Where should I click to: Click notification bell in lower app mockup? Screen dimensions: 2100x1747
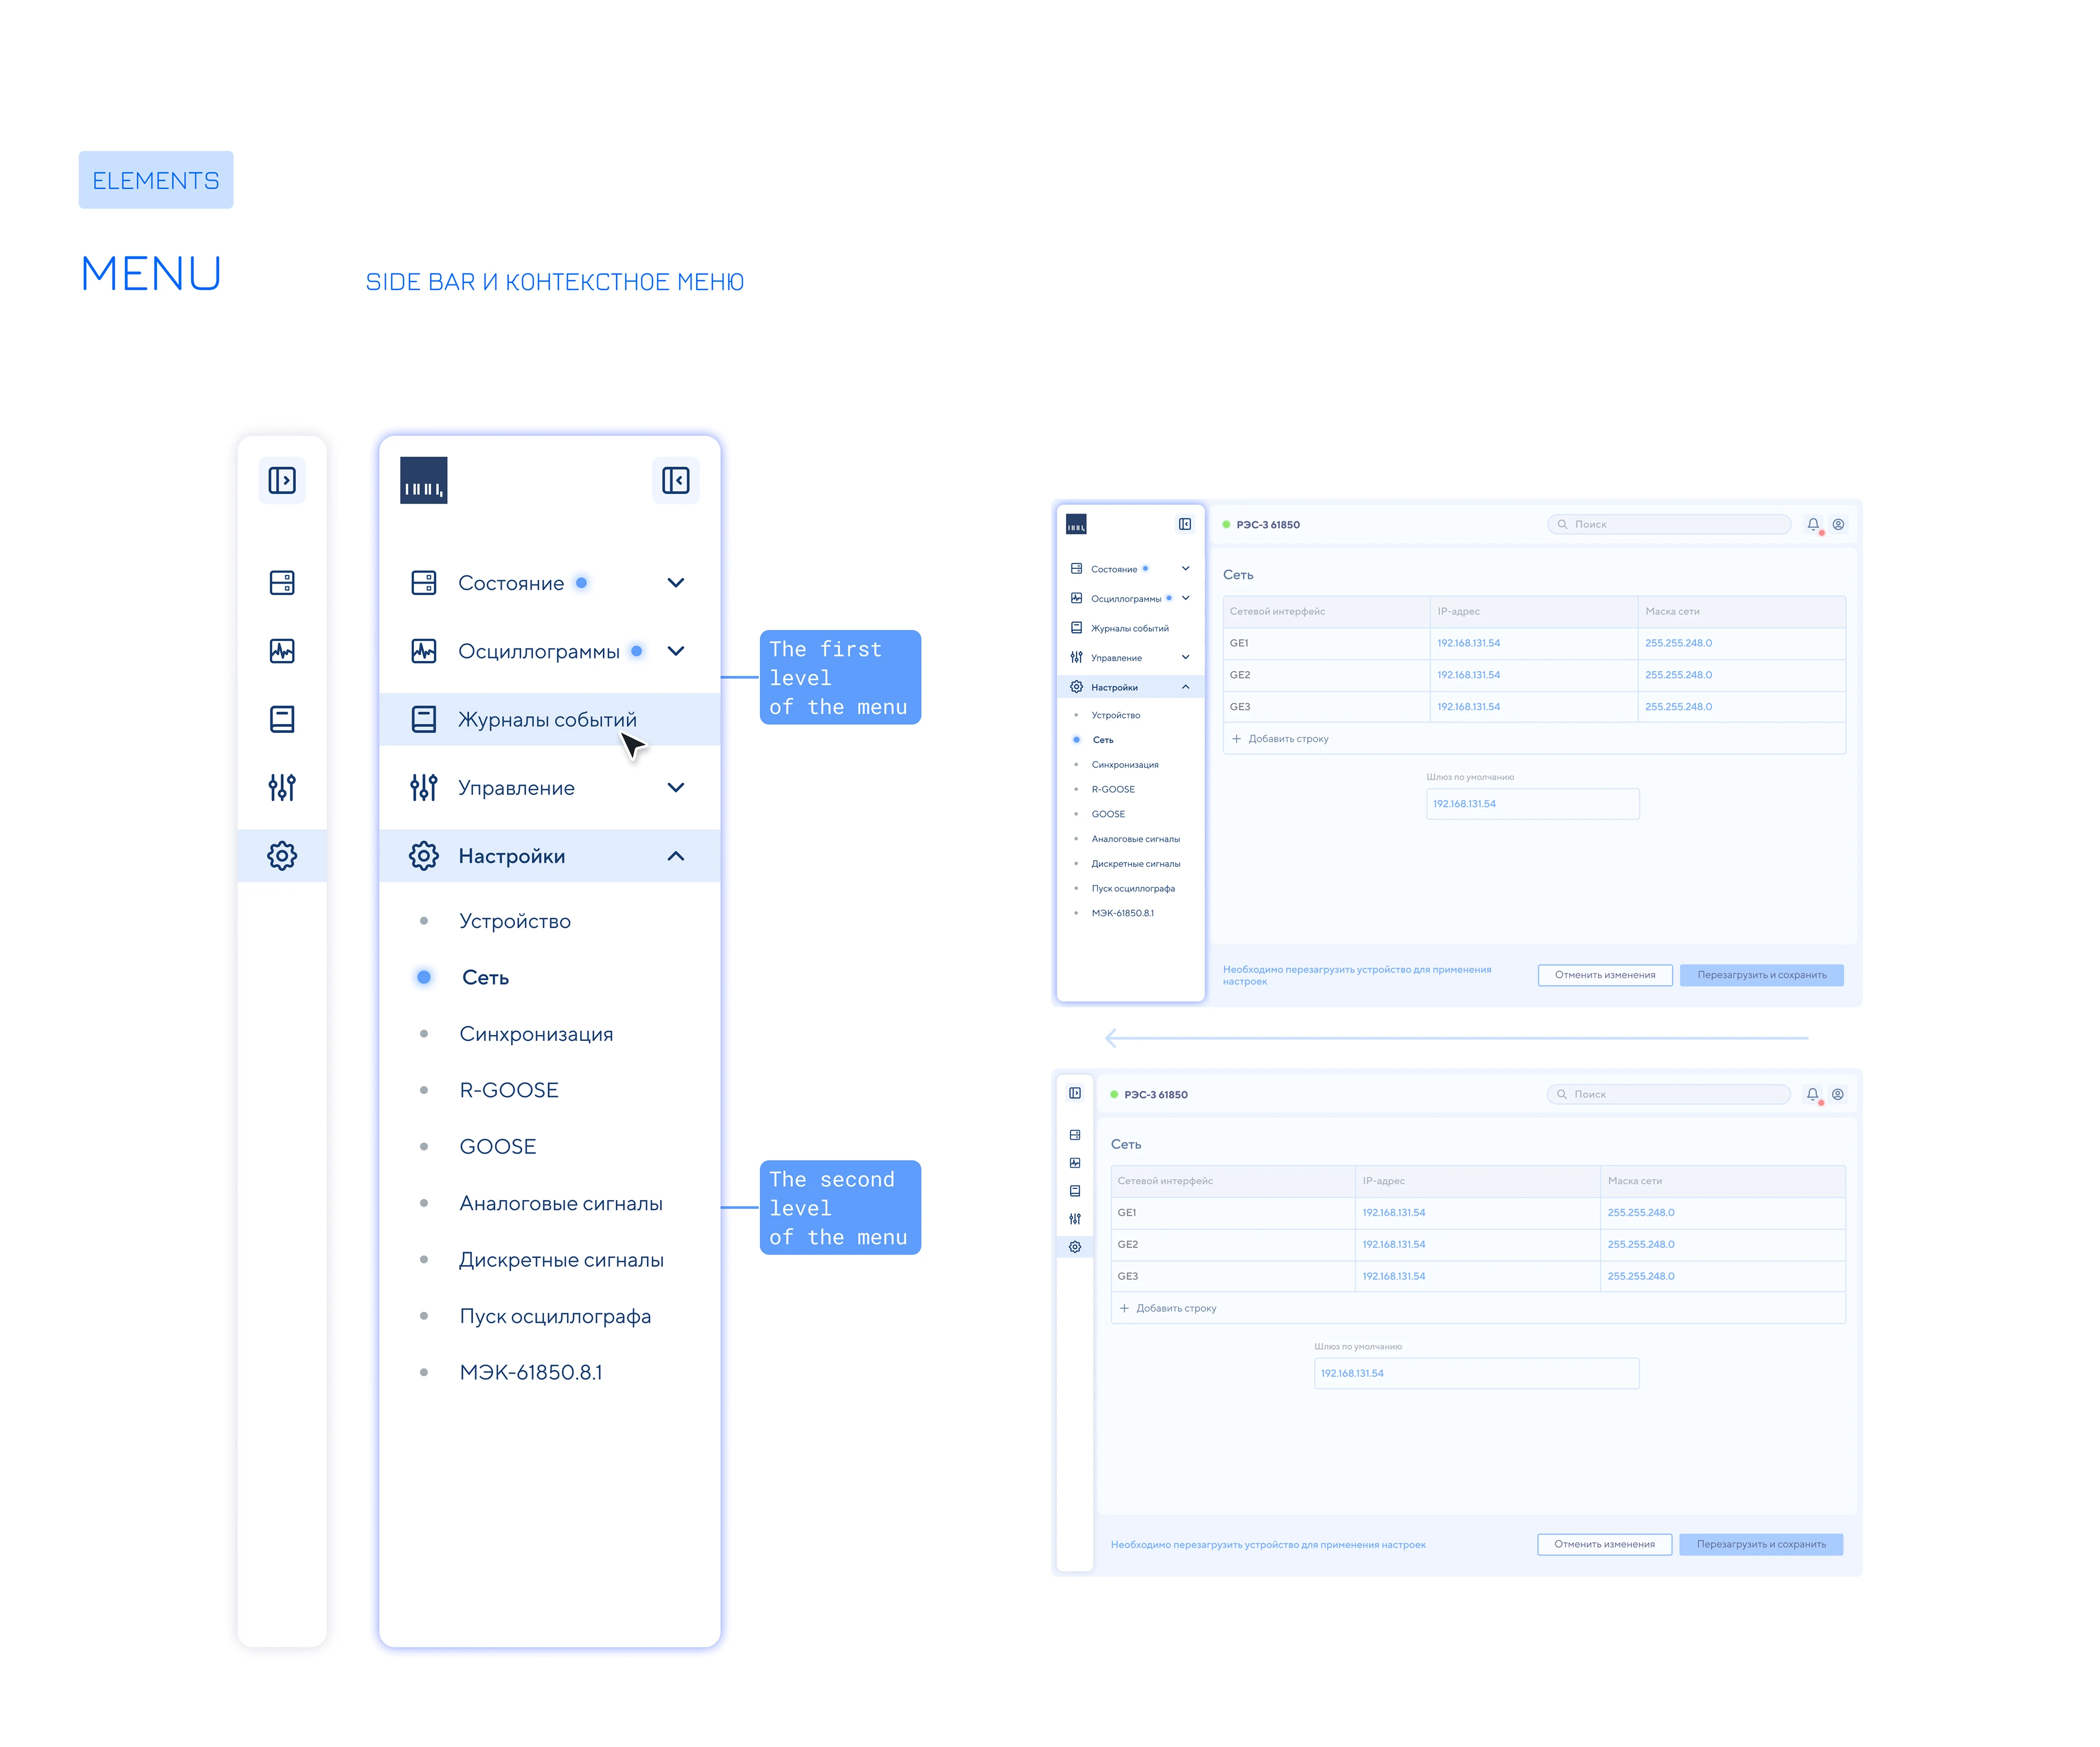pos(1813,1094)
